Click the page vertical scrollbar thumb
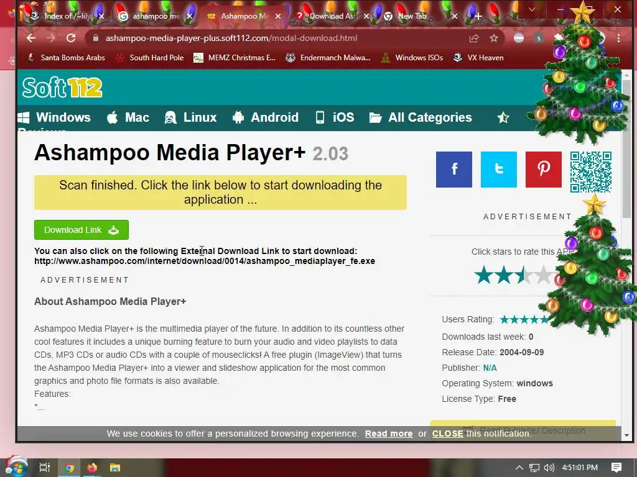Screen dimensions: 637x477 tap(626, 148)
